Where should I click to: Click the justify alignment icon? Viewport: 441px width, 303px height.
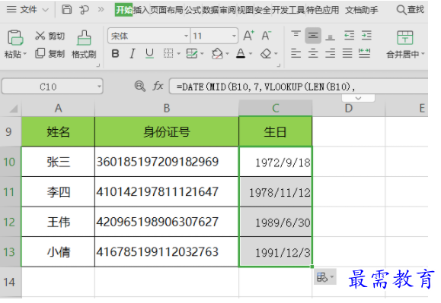coord(347,53)
